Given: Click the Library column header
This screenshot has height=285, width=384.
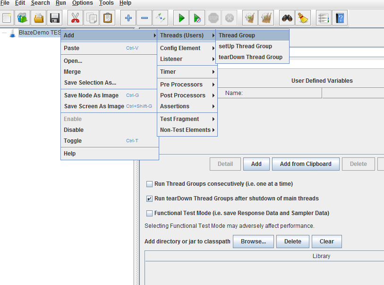Looking at the screenshot, I should (x=321, y=256).
